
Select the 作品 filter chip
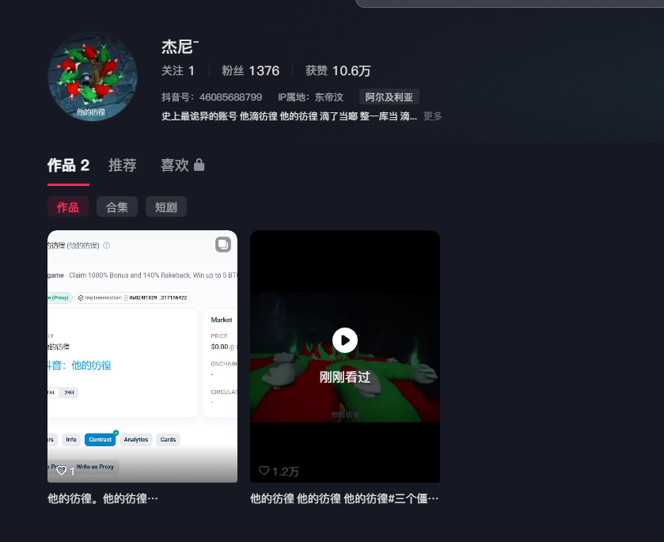68,207
